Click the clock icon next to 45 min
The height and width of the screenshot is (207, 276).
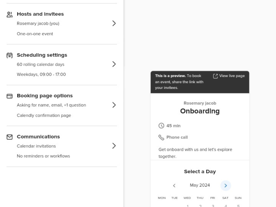[x=161, y=126]
